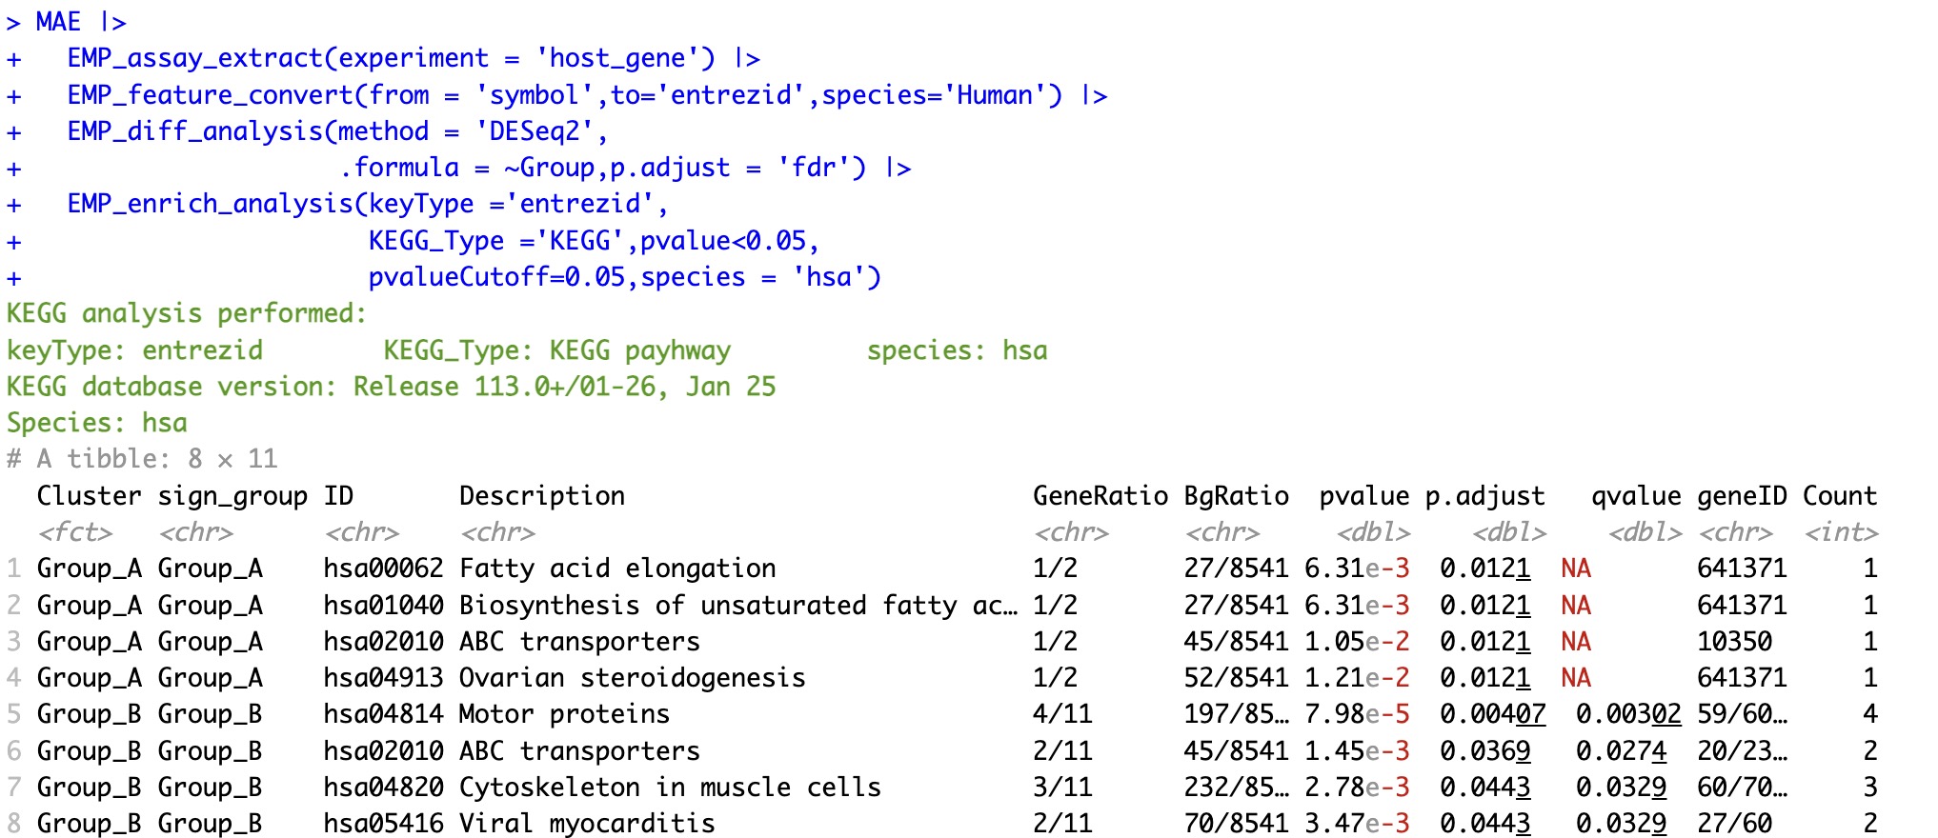1938x838 pixels.
Task: Select pathway ID hsa04814
Action: point(383,714)
